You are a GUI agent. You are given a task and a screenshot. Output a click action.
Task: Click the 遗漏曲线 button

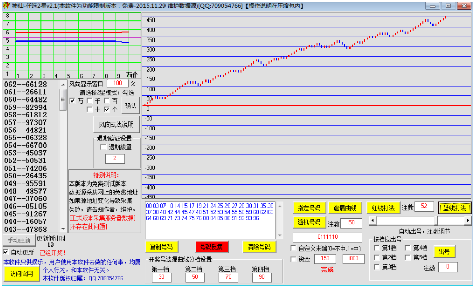tap(345, 208)
